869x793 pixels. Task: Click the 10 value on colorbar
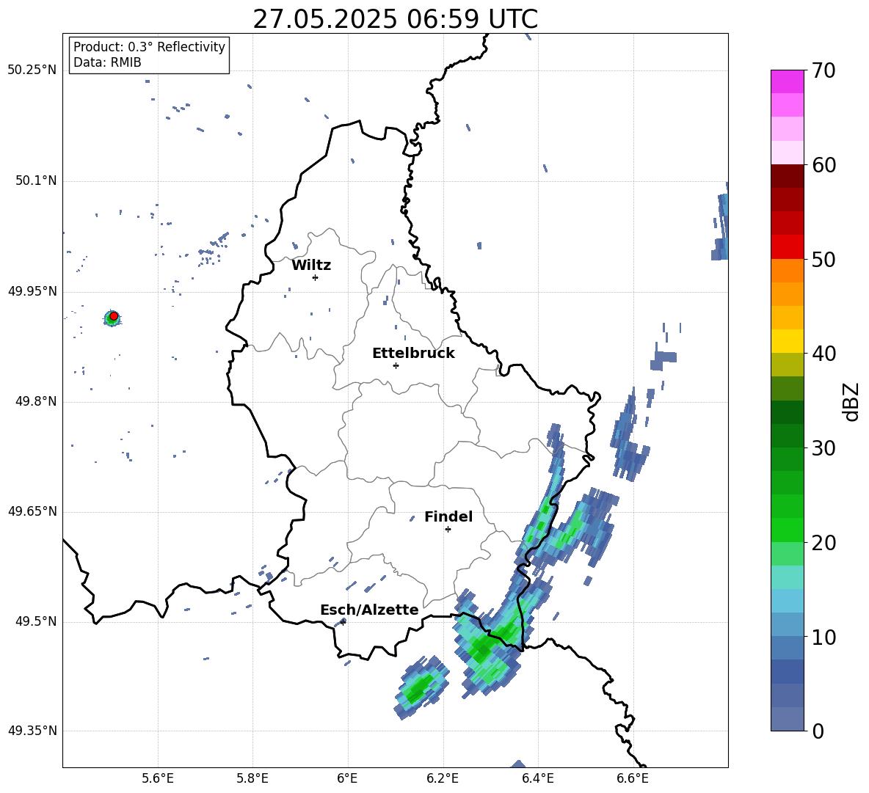[823, 637]
